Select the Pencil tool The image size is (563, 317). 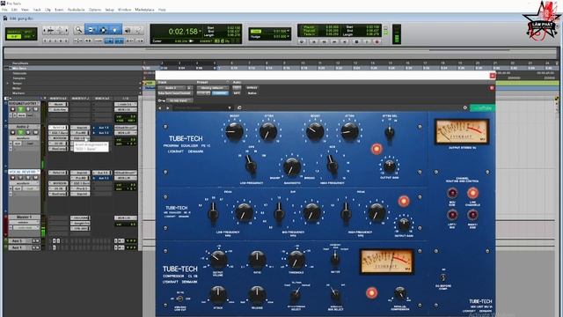pos(139,30)
